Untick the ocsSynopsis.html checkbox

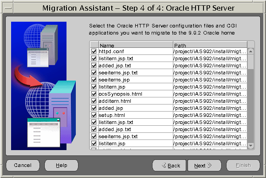(94, 94)
